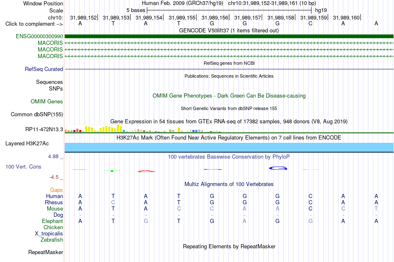This screenshot has height=262, width=394.
Task: Select the solid green ENSG00000300990 gene bar
Action: click(229, 36)
